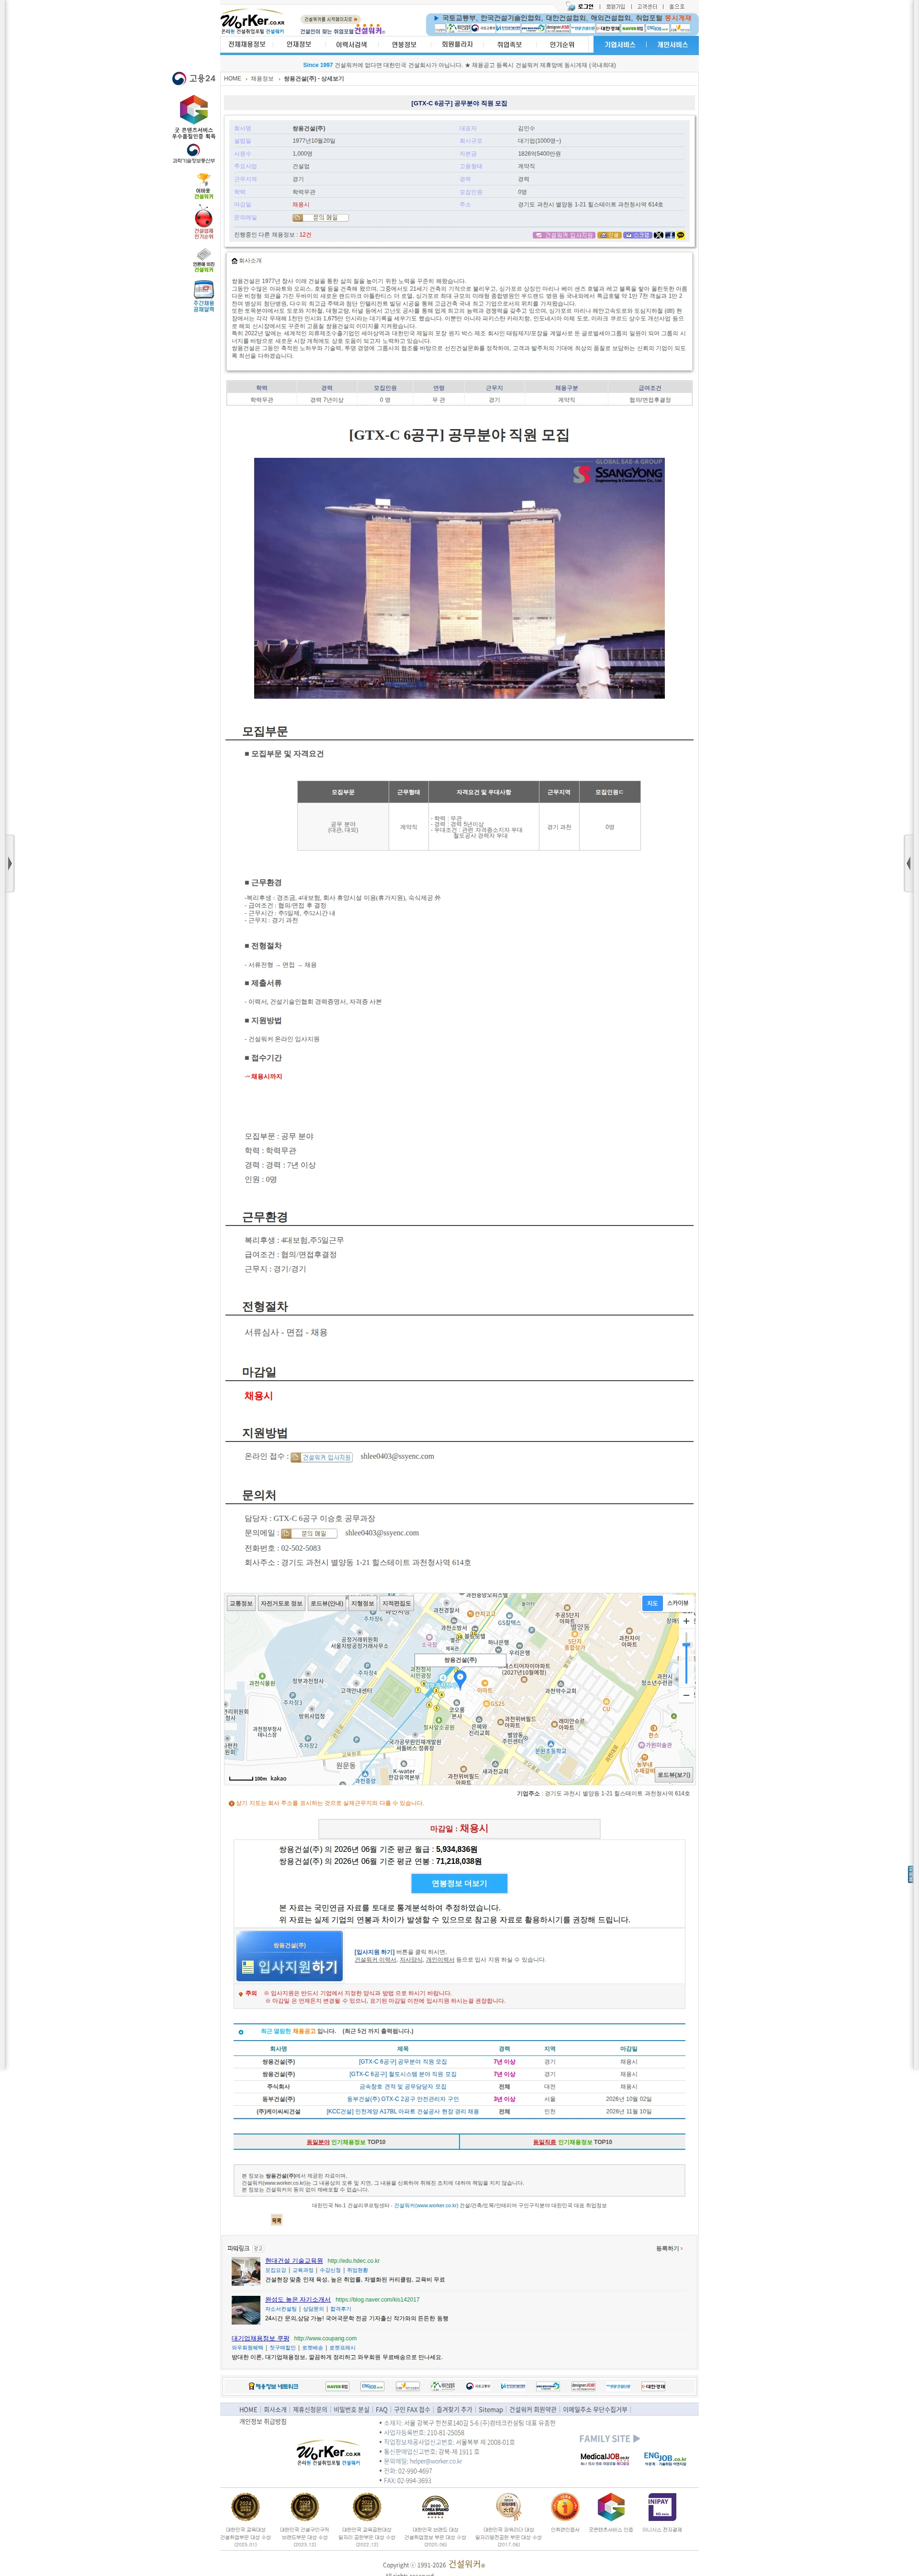This screenshot has width=919, height=2576.
Task: Click the 연봉정보 더보기 button
Action: [459, 1883]
